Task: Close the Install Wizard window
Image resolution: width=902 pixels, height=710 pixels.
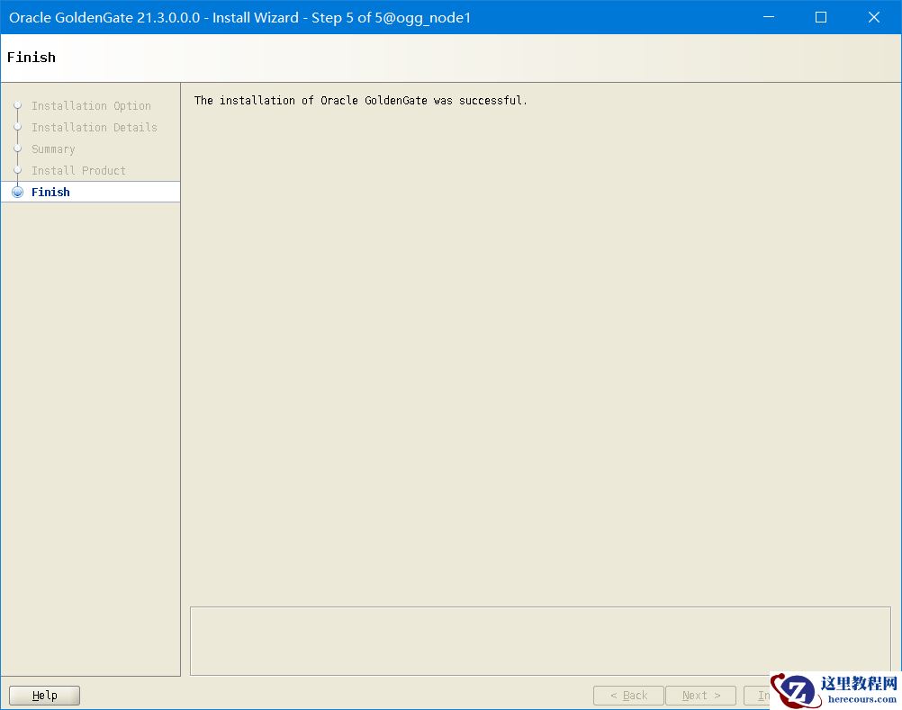Action: tap(874, 17)
